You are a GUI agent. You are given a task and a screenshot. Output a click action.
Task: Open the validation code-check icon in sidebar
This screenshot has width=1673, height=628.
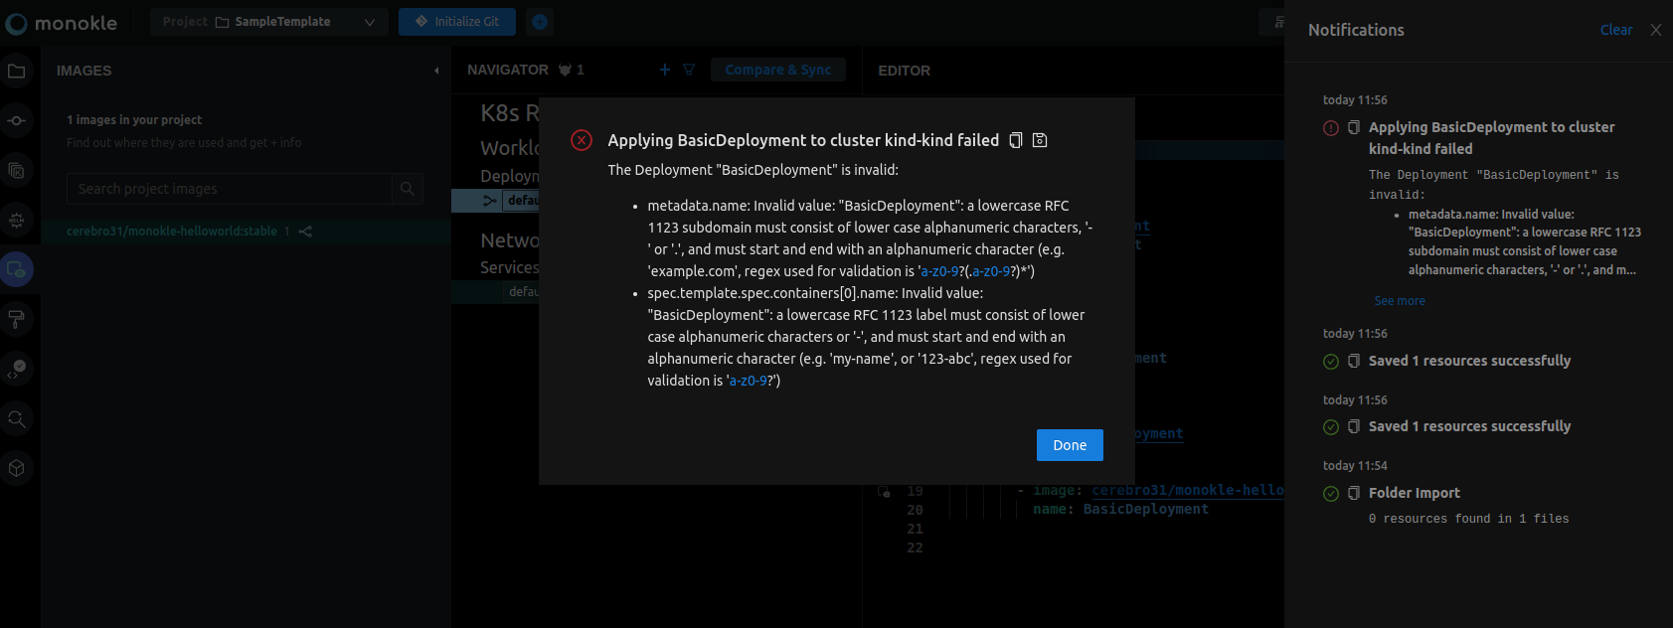coord(17,369)
